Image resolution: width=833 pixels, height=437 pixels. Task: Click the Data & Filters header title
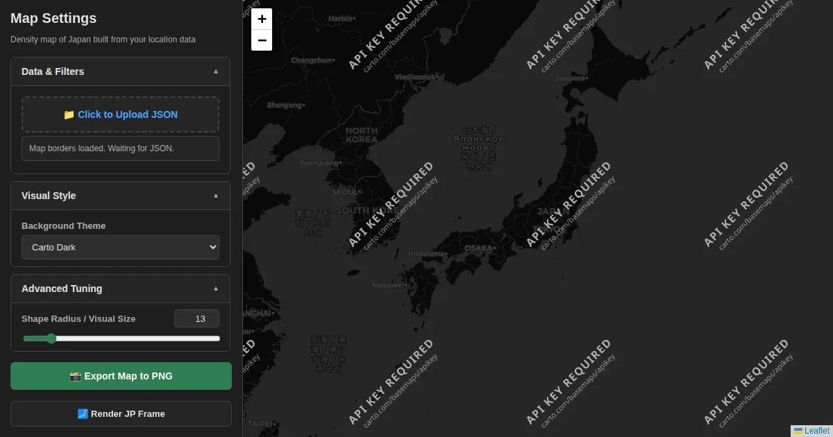(53, 71)
